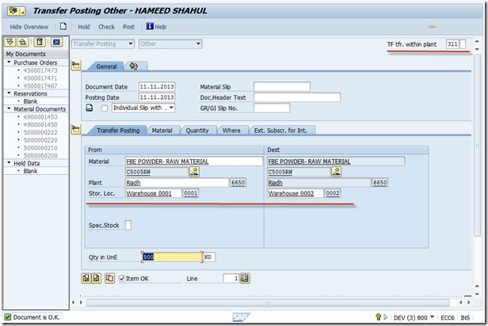
Task: Collapse the Material Documents tree node
Action: tap(9, 108)
